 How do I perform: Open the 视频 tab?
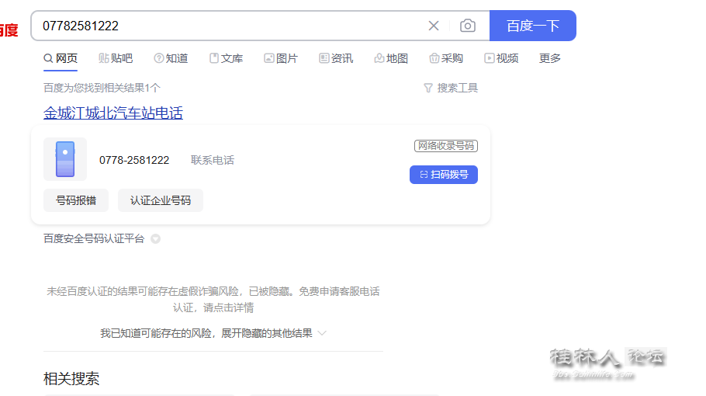pyautogui.click(x=501, y=58)
